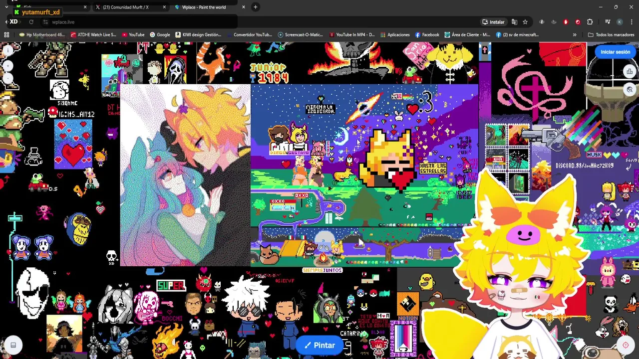Viewport: 639px width, 359px height.
Task: Click the Ghostface mask pixel art
Action: click(175, 70)
